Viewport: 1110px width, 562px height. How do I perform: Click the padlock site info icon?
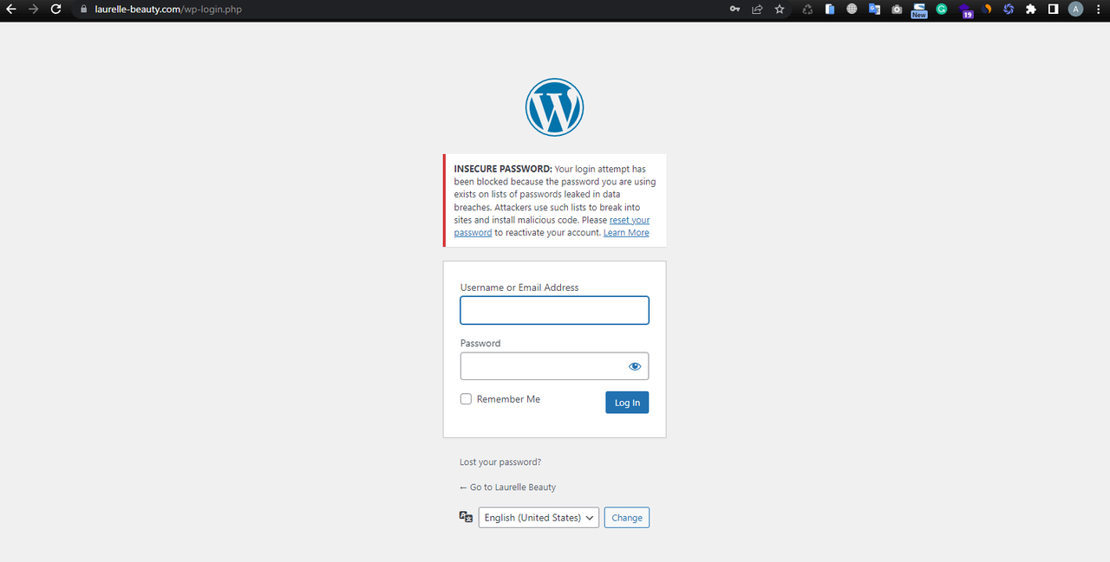pos(84,10)
